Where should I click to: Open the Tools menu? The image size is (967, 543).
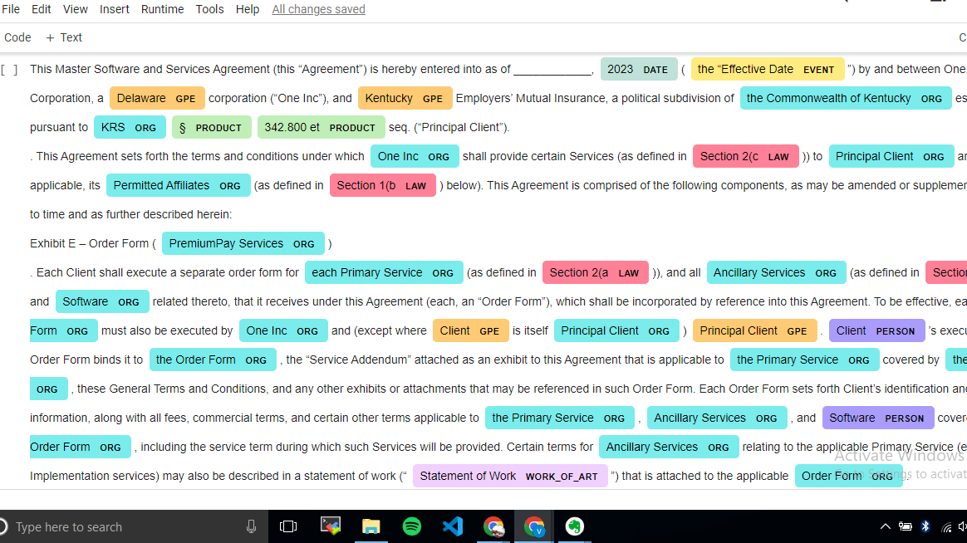(x=209, y=9)
